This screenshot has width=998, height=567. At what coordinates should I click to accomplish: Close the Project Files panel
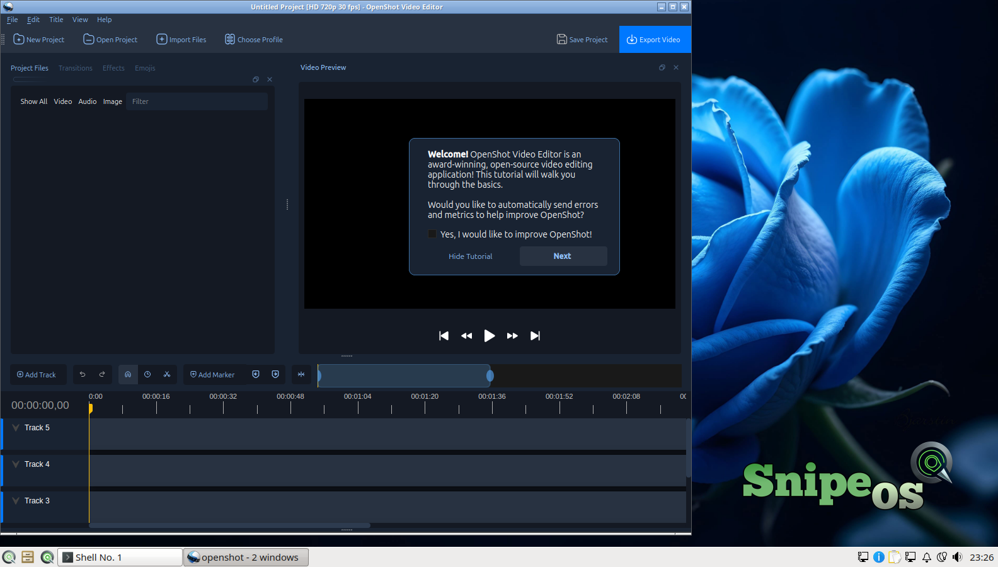pos(270,79)
